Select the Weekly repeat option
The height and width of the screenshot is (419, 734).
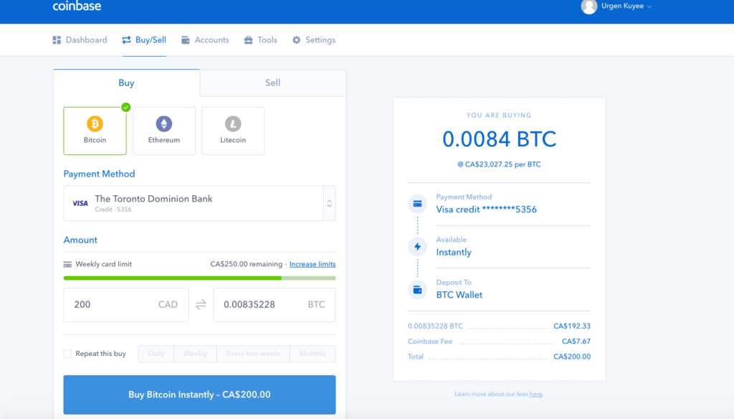(x=195, y=354)
